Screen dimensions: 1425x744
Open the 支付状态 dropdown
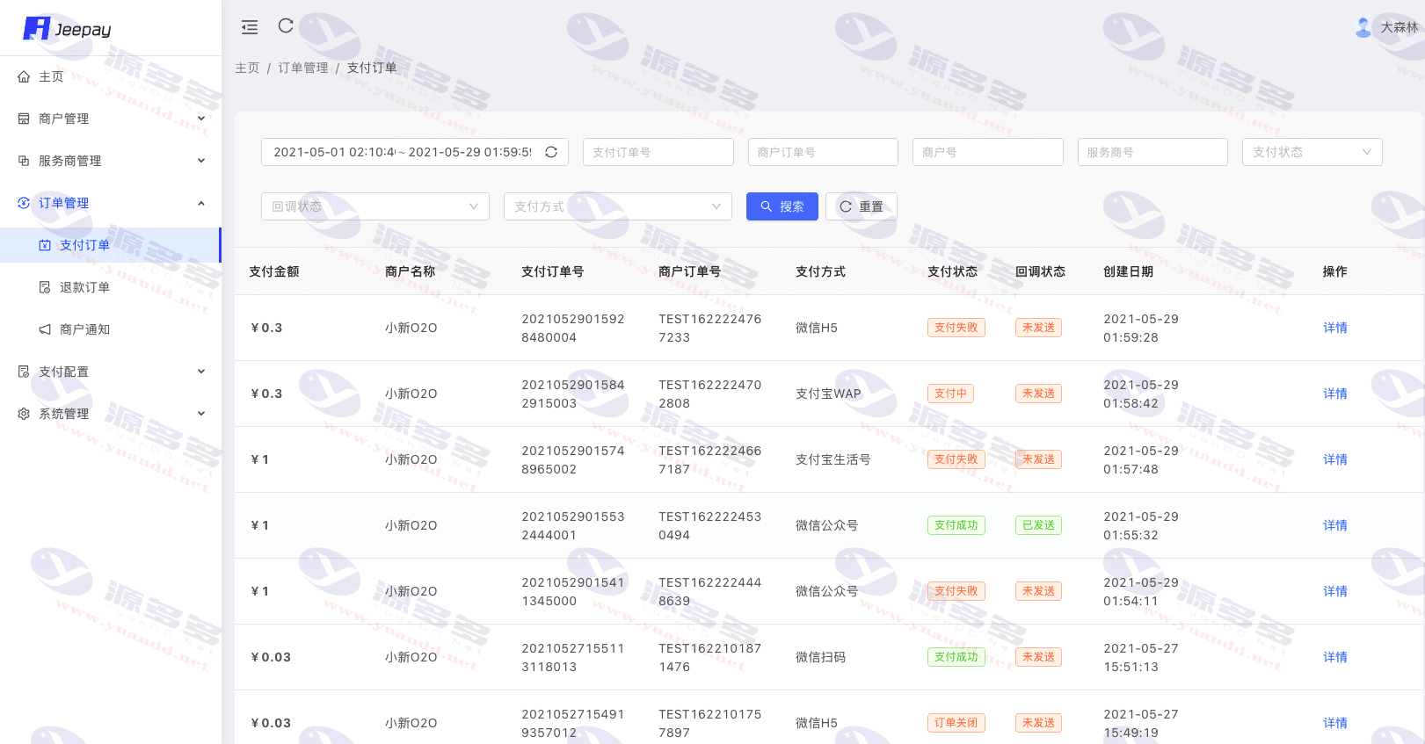pyautogui.click(x=1312, y=152)
